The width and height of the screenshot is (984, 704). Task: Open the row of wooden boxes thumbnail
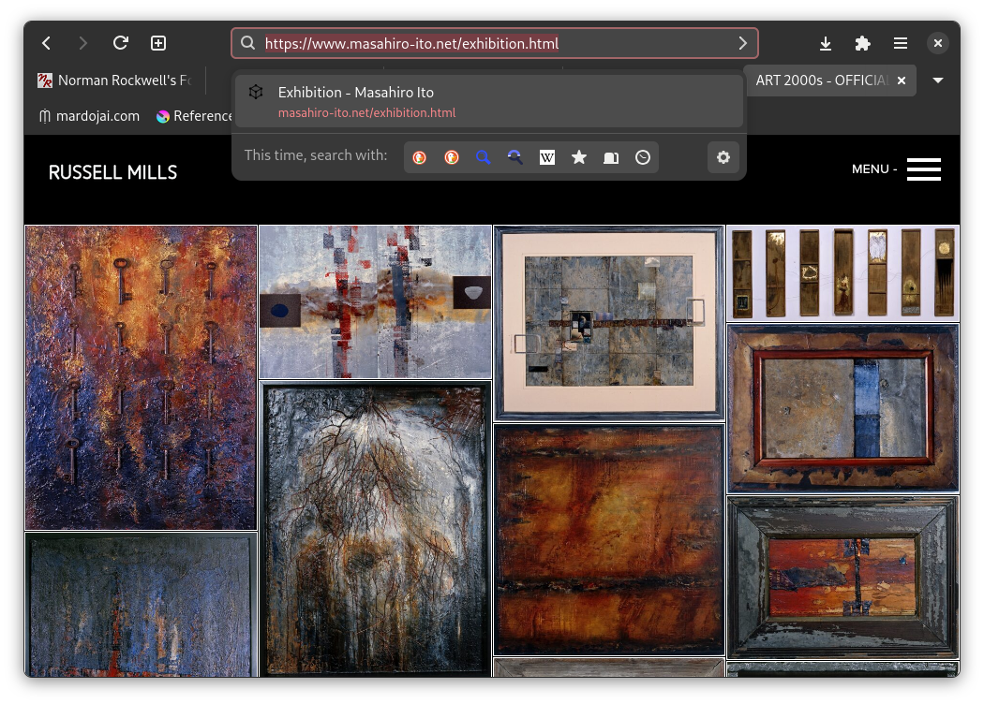842,273
